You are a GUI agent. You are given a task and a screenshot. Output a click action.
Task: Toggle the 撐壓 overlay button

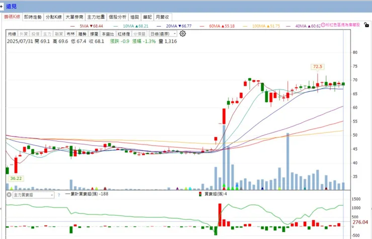point(94,34)
